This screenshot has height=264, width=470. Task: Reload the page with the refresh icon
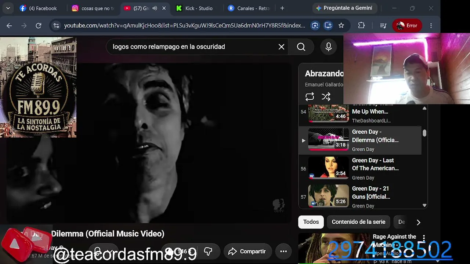point(38,25)
